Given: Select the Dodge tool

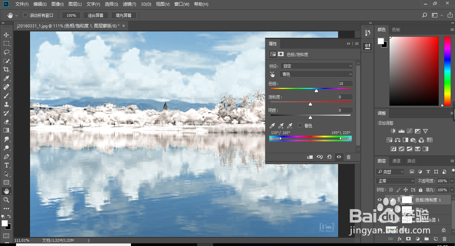Looking at the screenshot, I should click(x=6, y=148).
